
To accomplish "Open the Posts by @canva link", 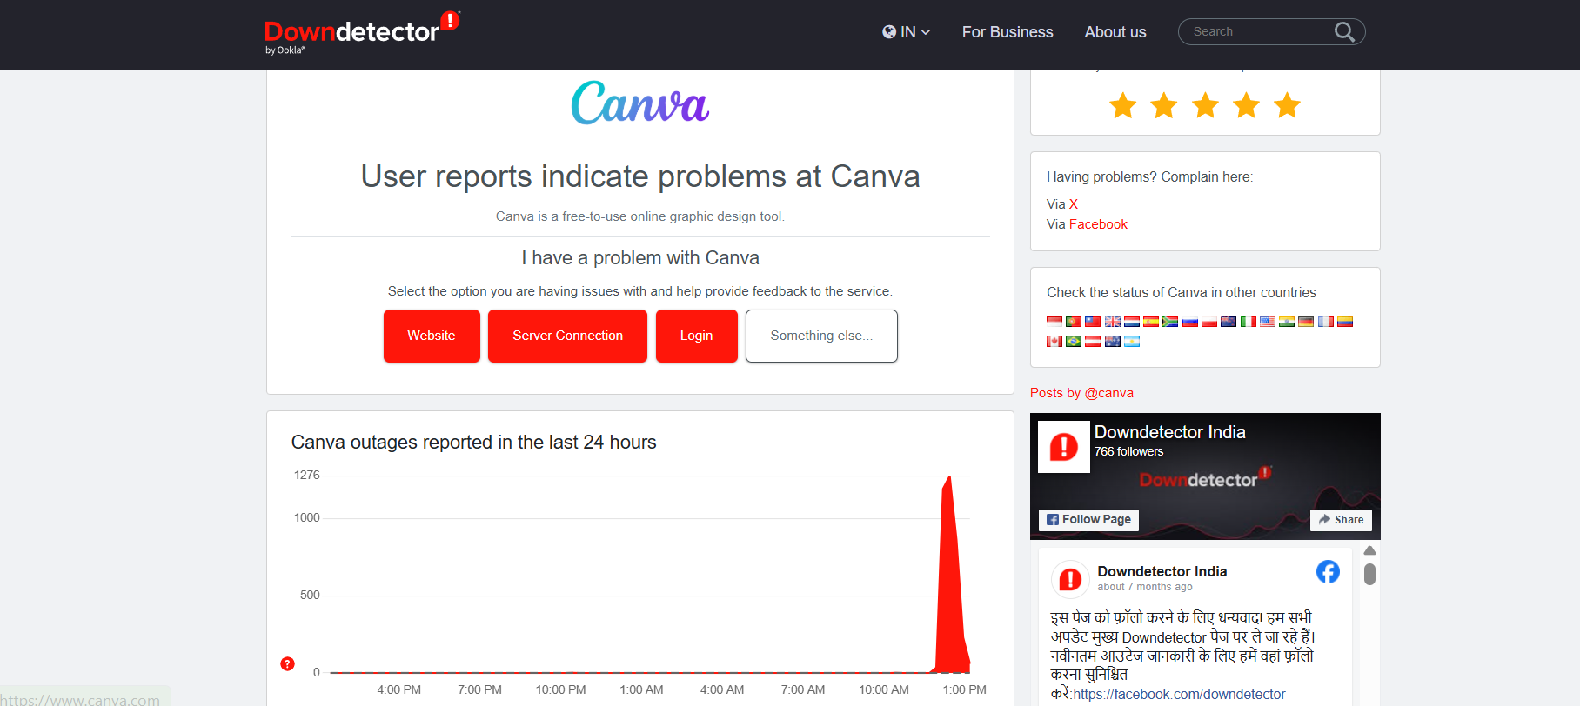I will [x=1081, y=393].
